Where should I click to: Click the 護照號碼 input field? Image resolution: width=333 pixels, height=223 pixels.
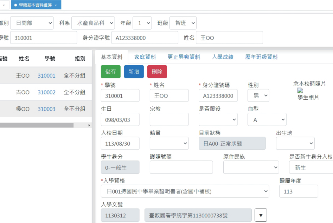pyautogui.click(x=181, y=168)
